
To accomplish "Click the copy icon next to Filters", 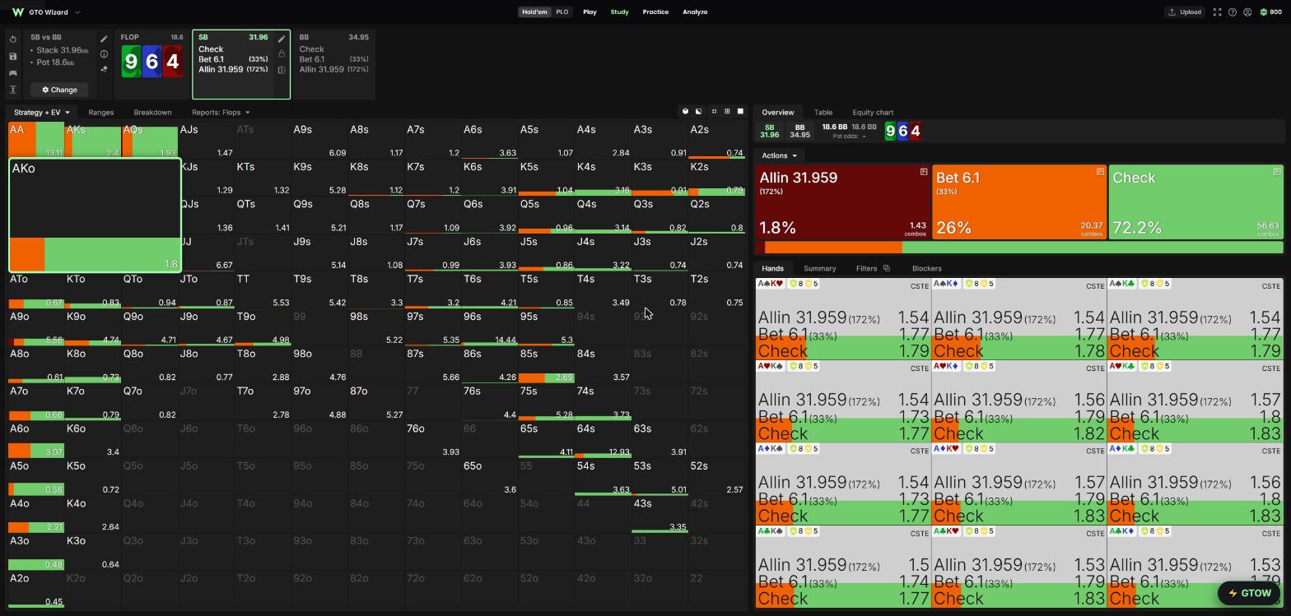I will [x=887, y=268].
